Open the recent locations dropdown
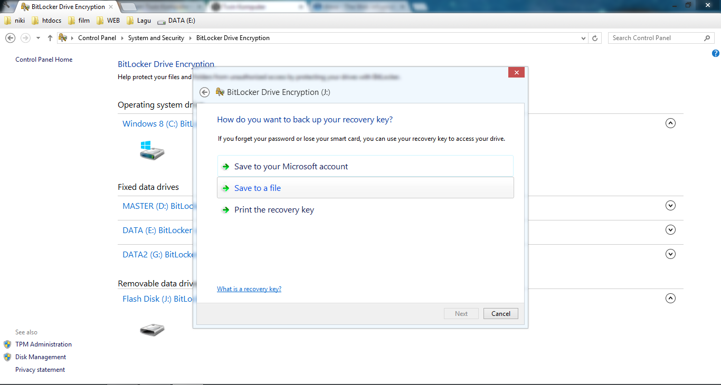The width and height of the screenshot is (721, 385). pyautogui.click(x=38, y=38)
